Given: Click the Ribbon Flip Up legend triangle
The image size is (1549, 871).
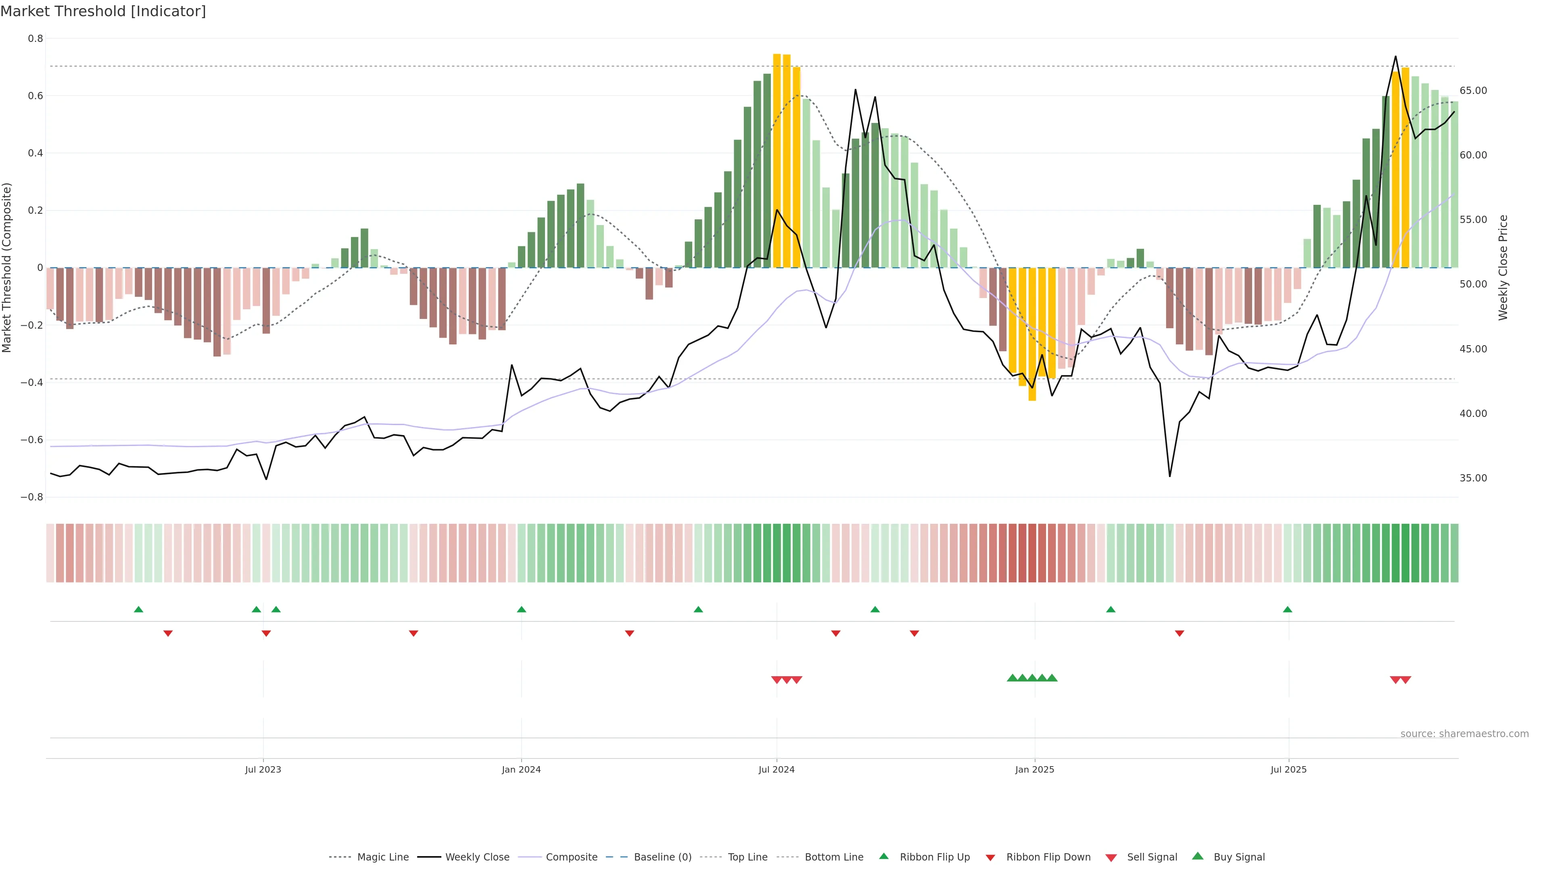Looking at the screenshot, I should (x=883, y=856).
